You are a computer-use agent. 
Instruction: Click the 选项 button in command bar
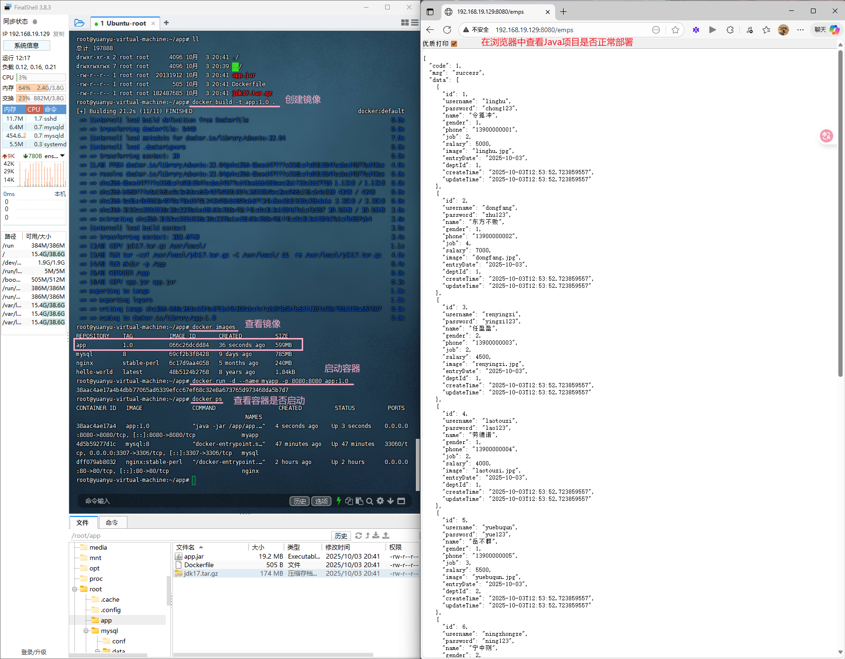pos(321,501)
